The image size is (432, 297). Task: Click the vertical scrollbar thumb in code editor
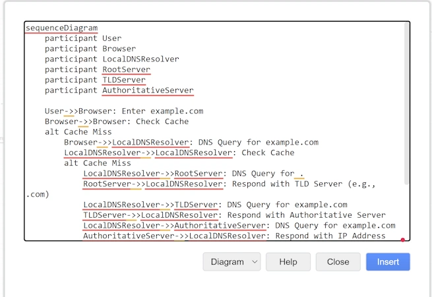(x=406, y=104)
